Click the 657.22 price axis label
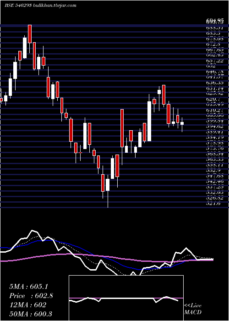Screen dimensions: 229x321 coord(215,61)
